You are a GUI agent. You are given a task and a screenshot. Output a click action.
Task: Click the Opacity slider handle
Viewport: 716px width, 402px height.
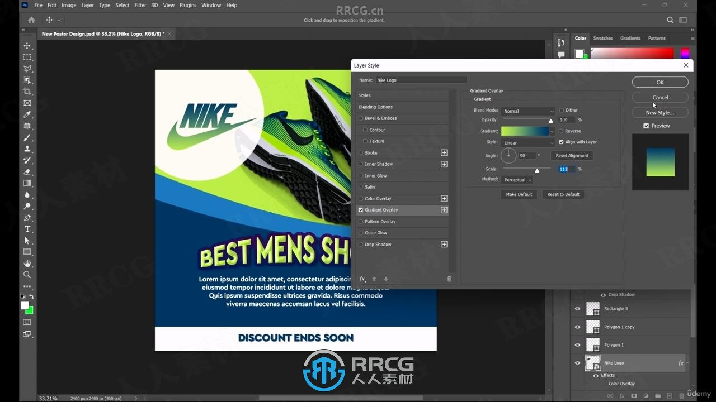pyautogui.click(x=551, y=121)
